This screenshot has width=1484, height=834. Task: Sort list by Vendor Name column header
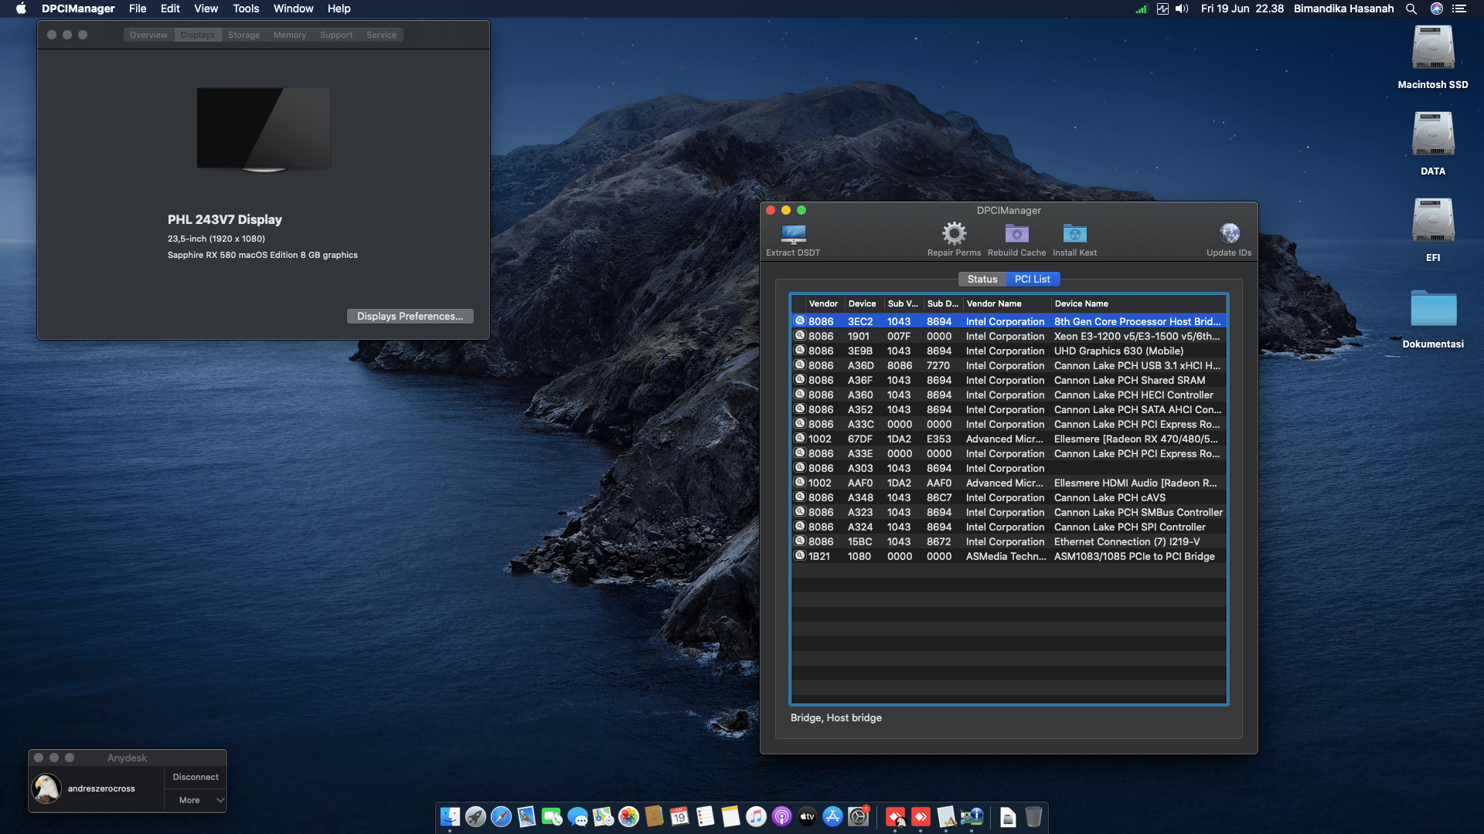(994, 303)
